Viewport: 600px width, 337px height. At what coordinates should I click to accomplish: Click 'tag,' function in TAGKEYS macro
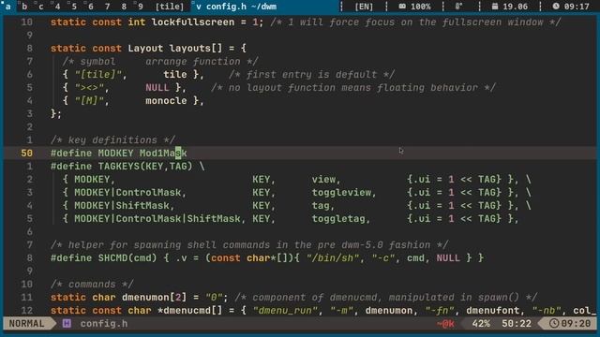[322, 206]
